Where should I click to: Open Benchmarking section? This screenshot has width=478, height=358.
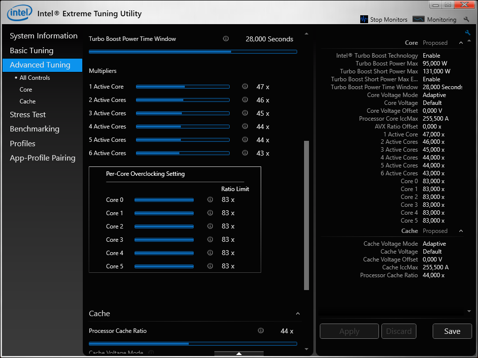[x=34, y=129]
